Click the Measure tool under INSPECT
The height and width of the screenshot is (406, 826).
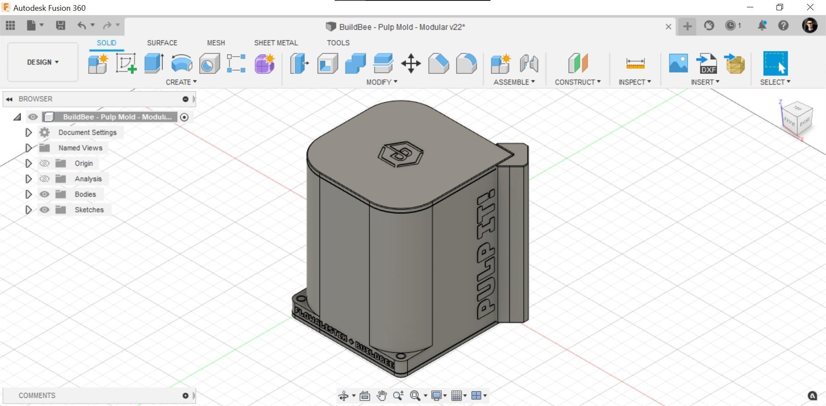click(x=635, y=64)
